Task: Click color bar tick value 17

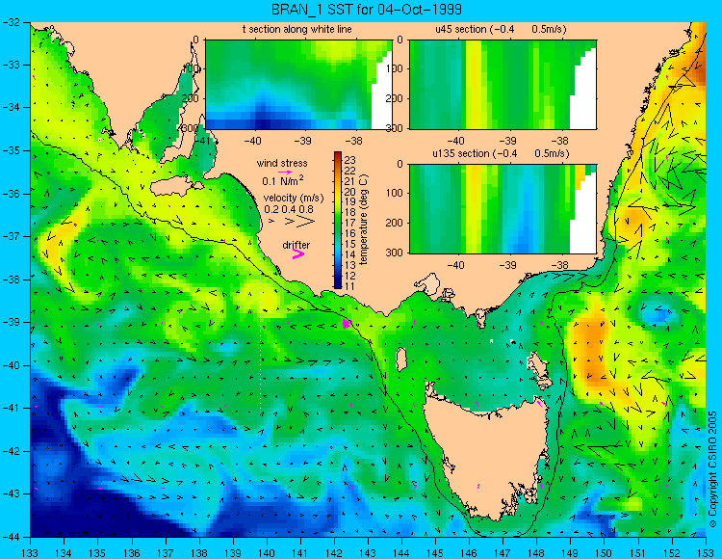Action: pyautogui.click(x=350, y=223)
